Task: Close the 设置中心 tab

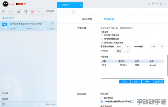Action: 81,5
